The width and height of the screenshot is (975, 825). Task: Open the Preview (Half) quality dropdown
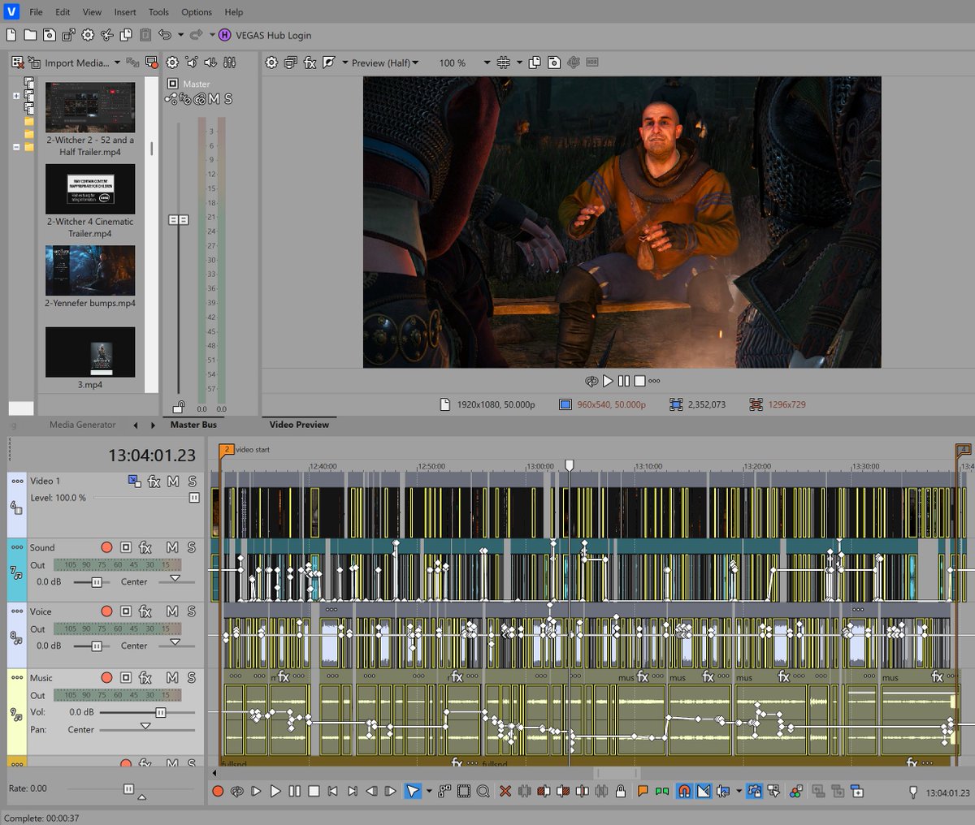pos(415,63)
